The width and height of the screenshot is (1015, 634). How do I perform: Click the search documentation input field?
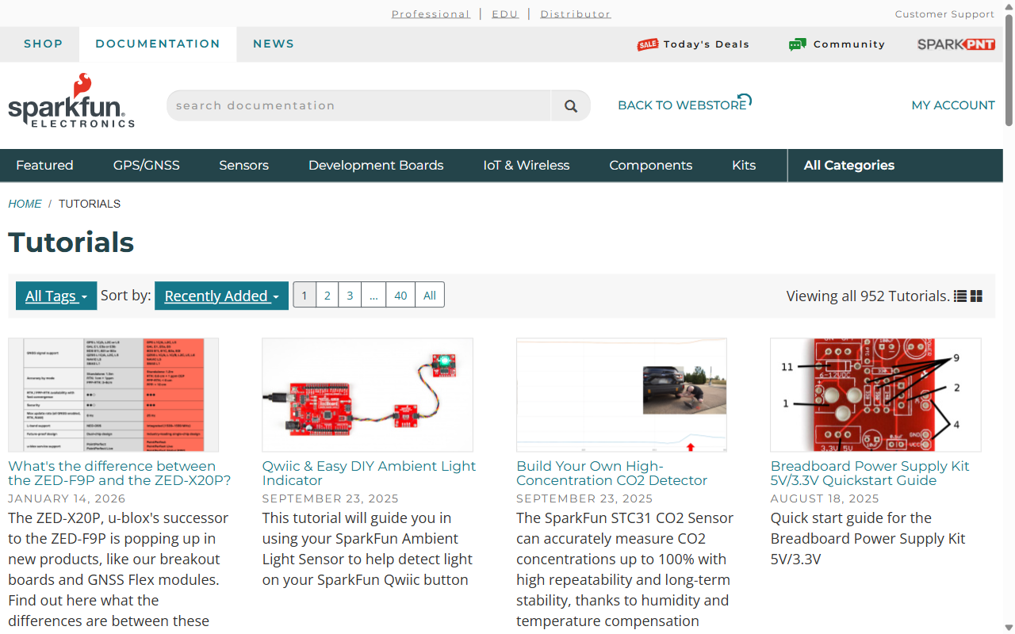(x=358, y=105)
